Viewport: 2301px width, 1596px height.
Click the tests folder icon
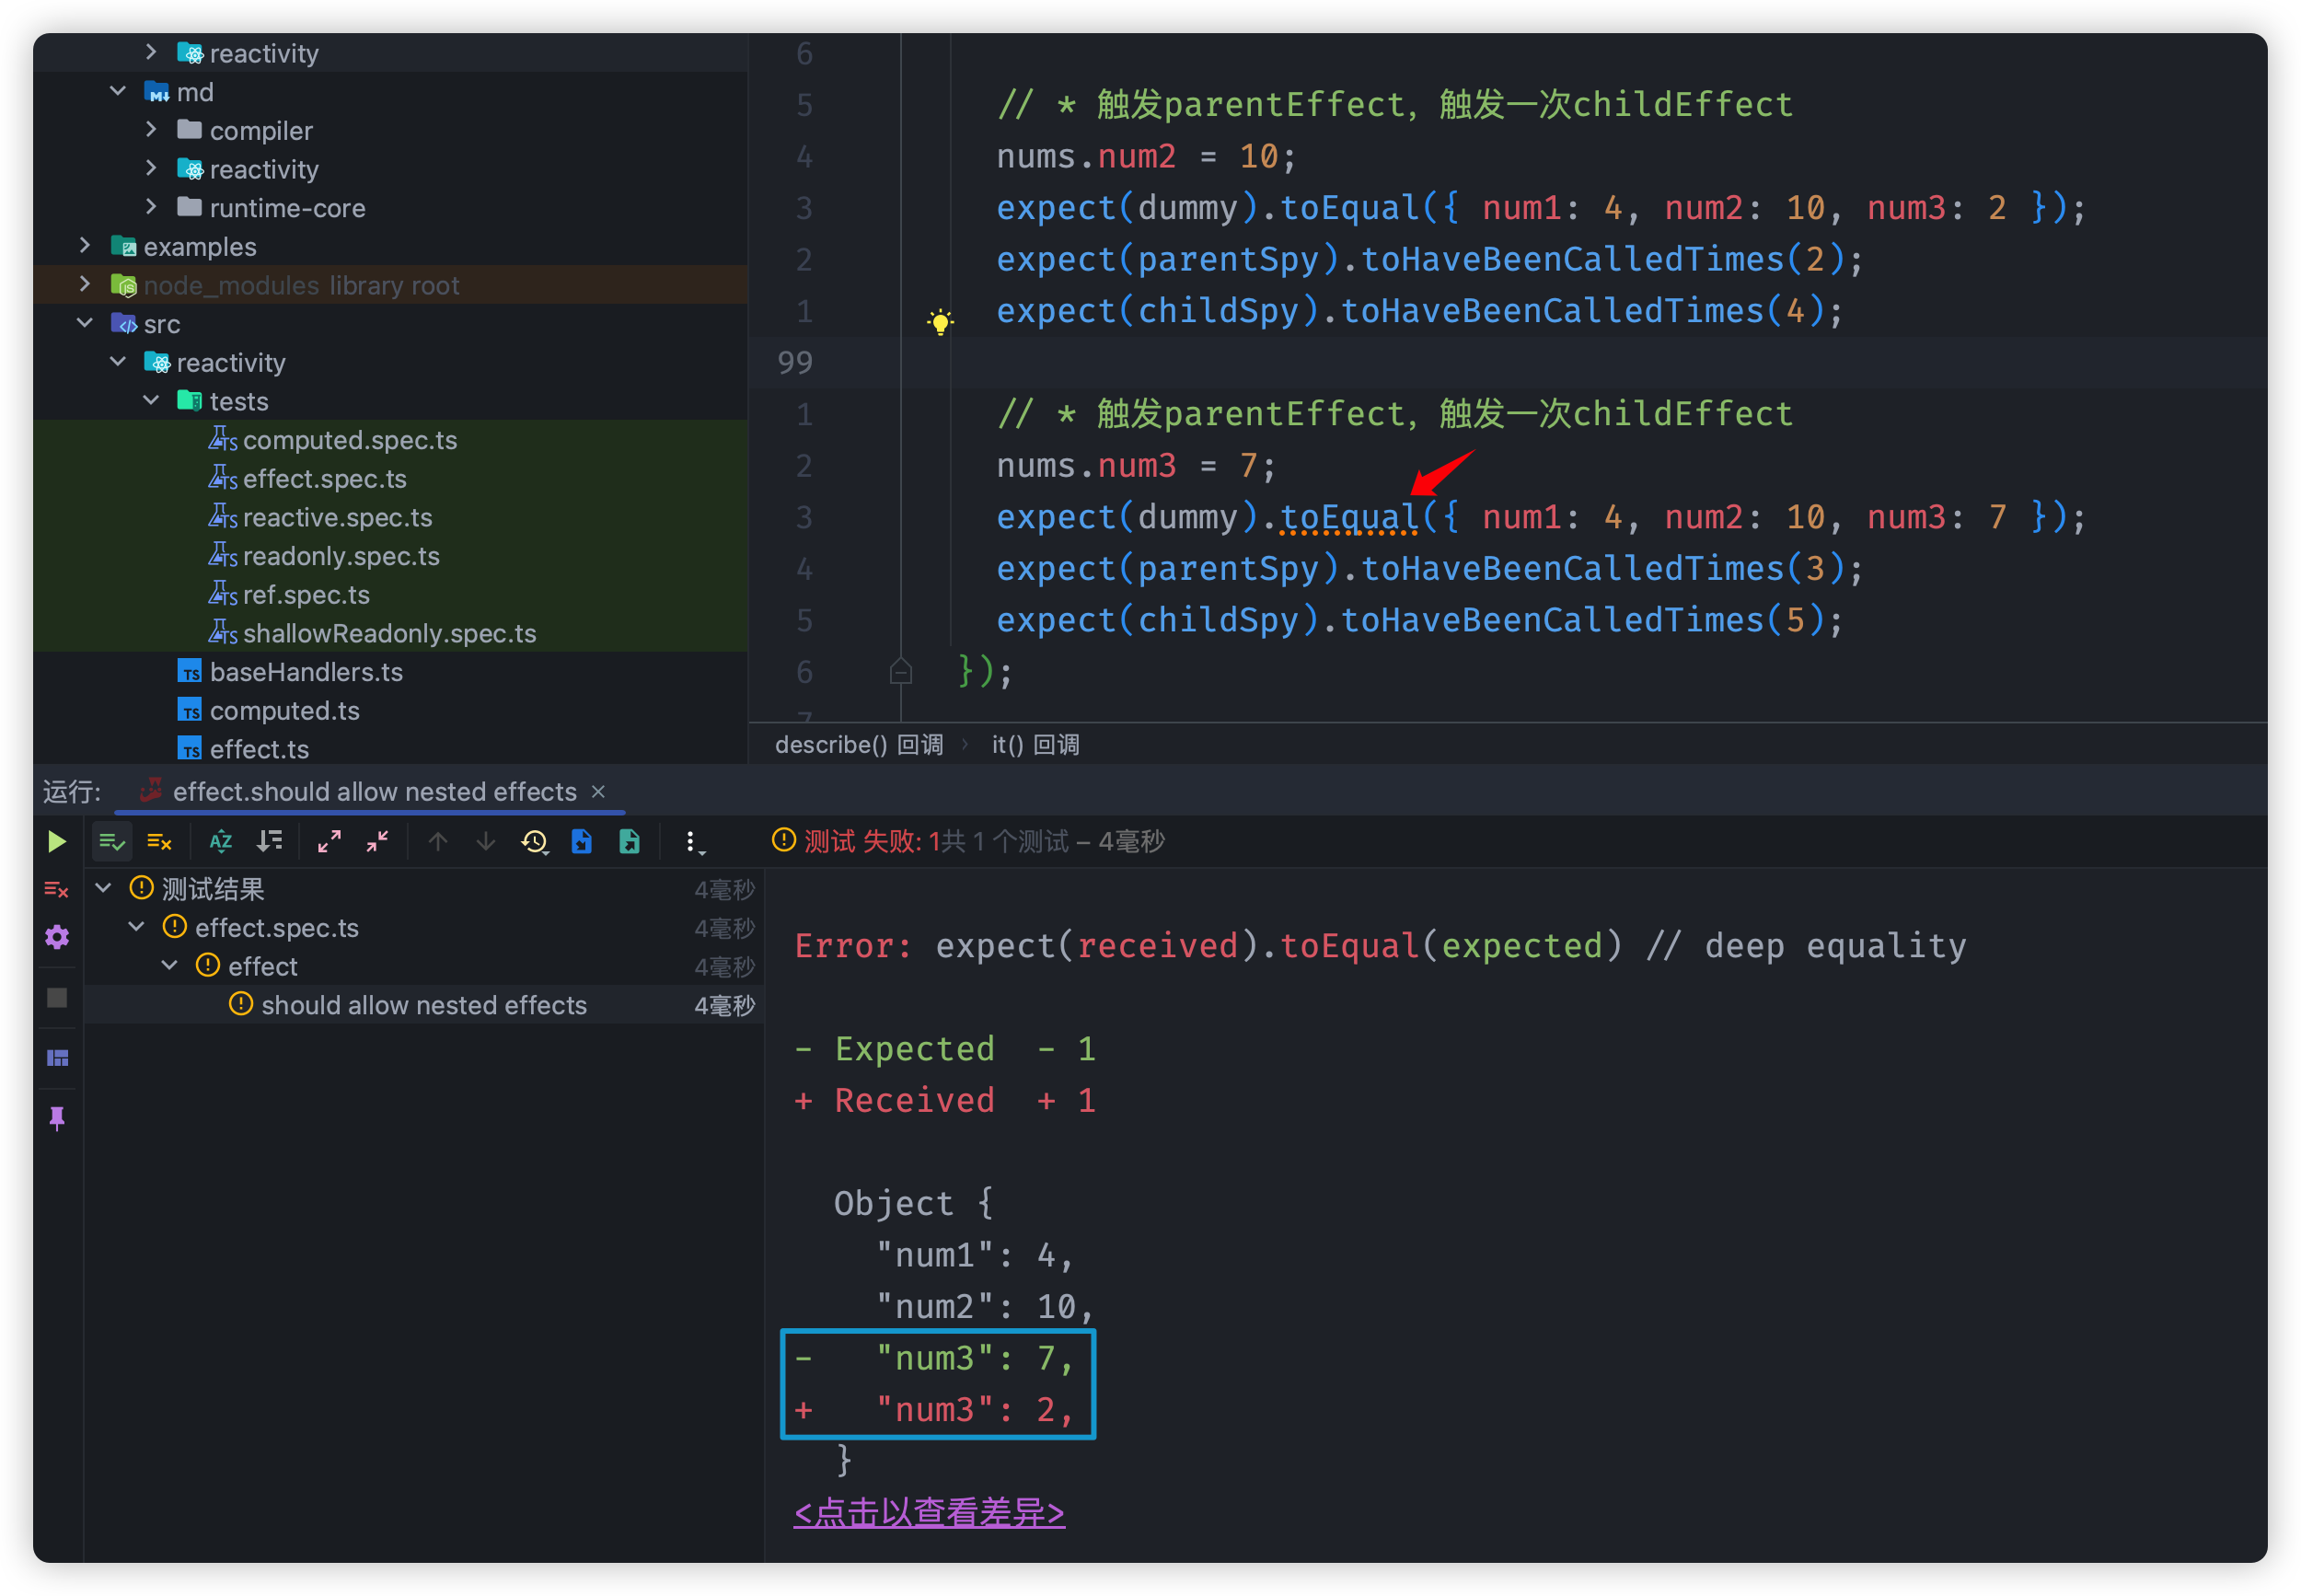click(190, 401)
